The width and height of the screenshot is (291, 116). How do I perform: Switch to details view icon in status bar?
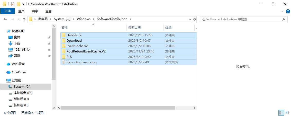click(281, 113)
